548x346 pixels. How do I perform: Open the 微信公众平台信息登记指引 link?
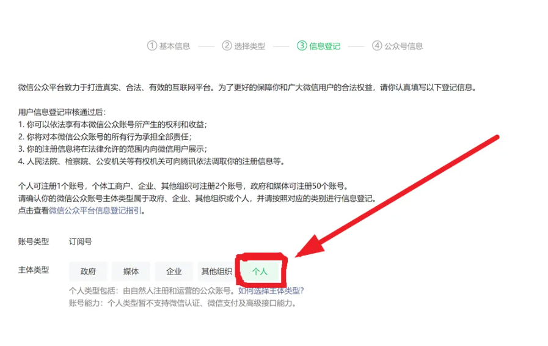pos(95,211)
